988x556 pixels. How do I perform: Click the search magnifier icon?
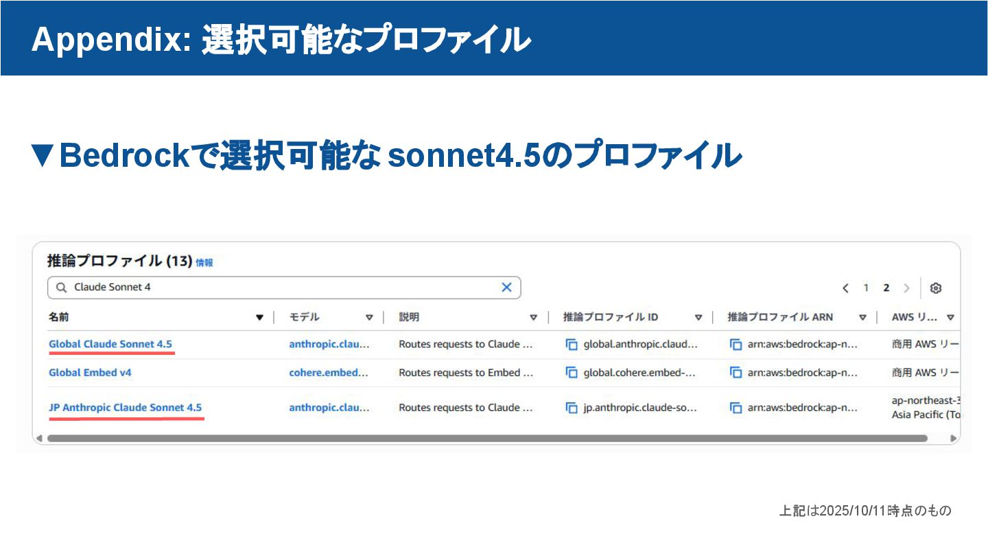[62, 288]
